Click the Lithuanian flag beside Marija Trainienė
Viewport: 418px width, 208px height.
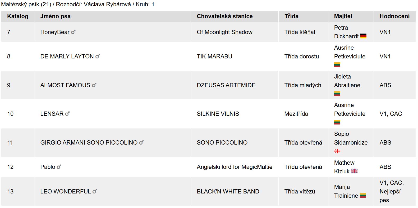(363, 196)
